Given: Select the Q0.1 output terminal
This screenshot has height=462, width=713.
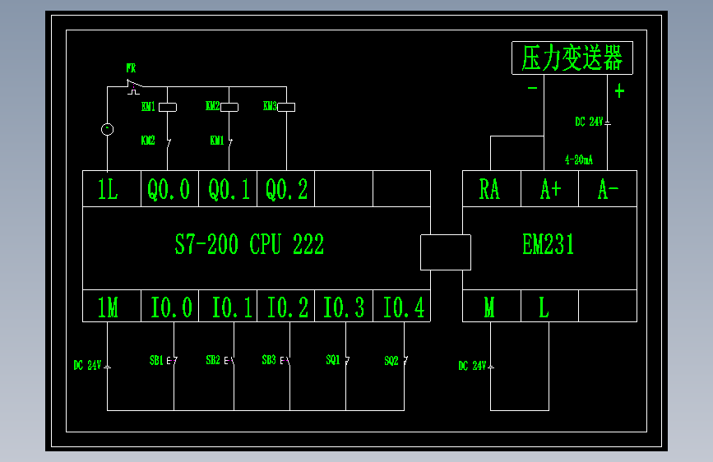Looking at the screenshot, I should pos(228,189).
